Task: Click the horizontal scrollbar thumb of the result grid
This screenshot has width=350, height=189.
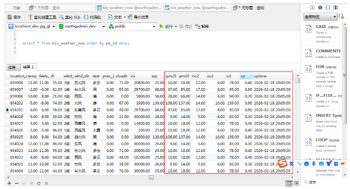Action: tap(151, 177)
